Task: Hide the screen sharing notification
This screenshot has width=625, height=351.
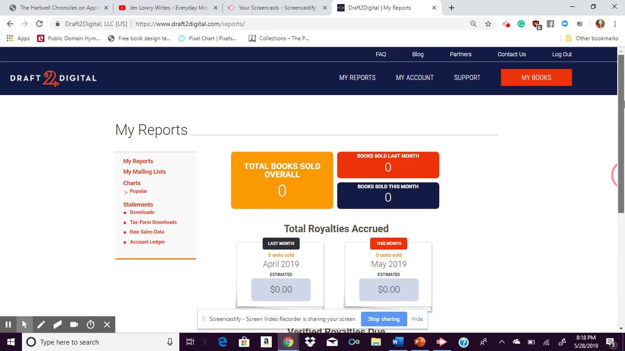Action: pyautogui.click(x=417, y=319)
